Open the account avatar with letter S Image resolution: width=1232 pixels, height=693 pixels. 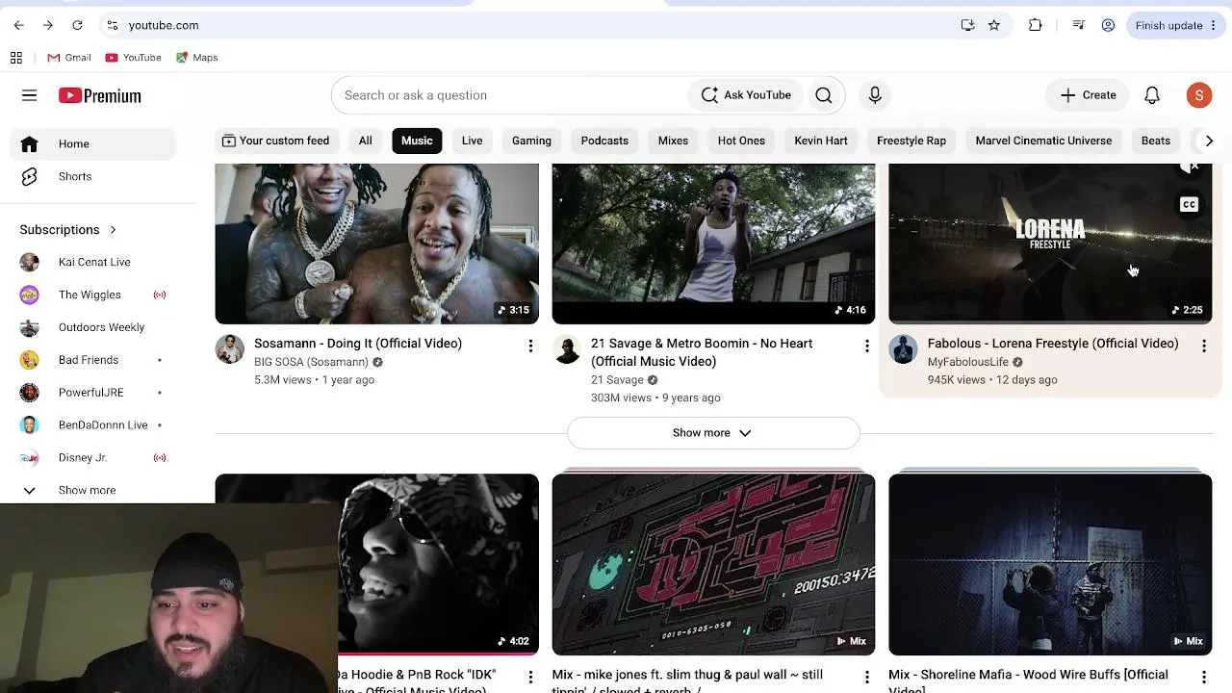point(1198,95)
